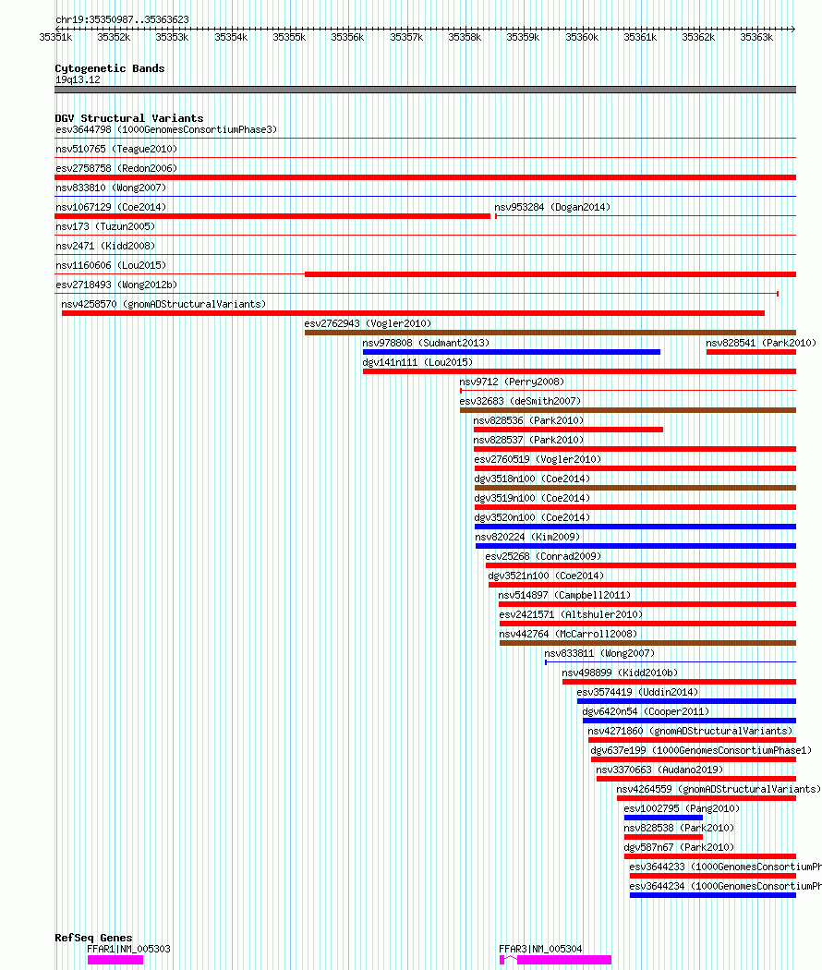Open nsv1160606 (Lou2015) variant
822x970 pixels.
click(x=111, y=265)
